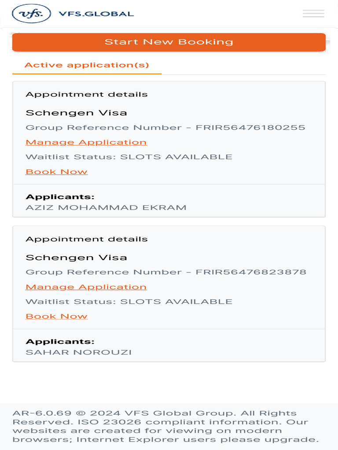The image size is (338, 450).
Task: Open Manage Application for Aziz Mohammad Ekram
Action: point(86,142)
